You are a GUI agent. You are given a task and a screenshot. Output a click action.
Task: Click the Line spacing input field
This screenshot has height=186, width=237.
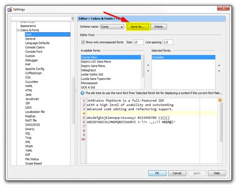coord(168,42)
